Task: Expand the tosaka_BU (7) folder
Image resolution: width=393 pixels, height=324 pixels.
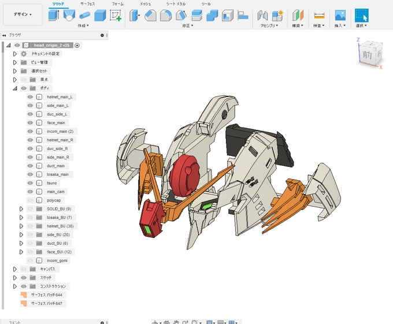Action: tap(21, 217)
